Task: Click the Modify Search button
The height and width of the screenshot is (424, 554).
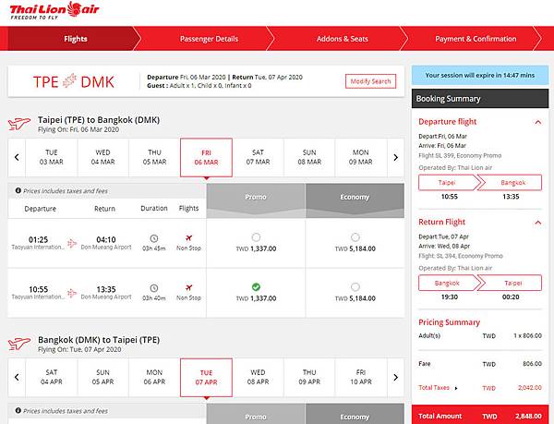Action: coord(370,81)
